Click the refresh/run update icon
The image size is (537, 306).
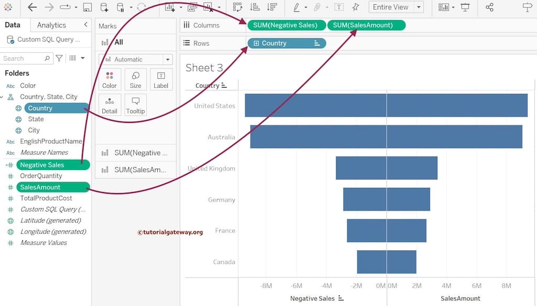point(141,7)
